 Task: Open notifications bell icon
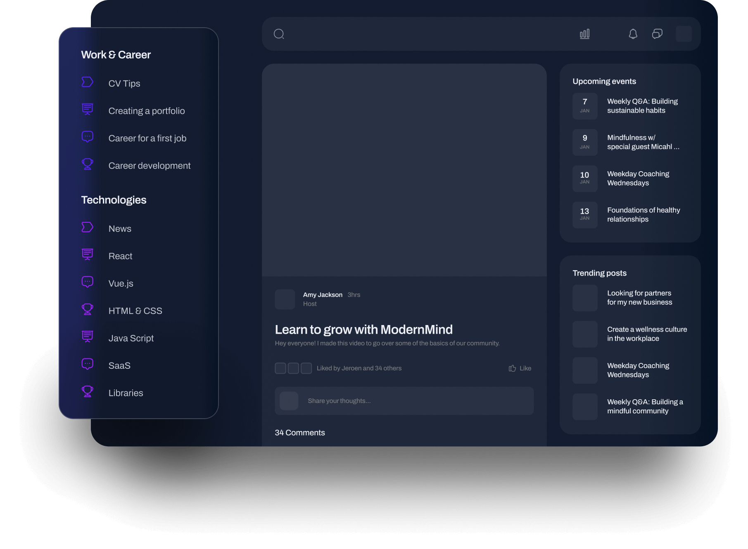tap(633, 34)
